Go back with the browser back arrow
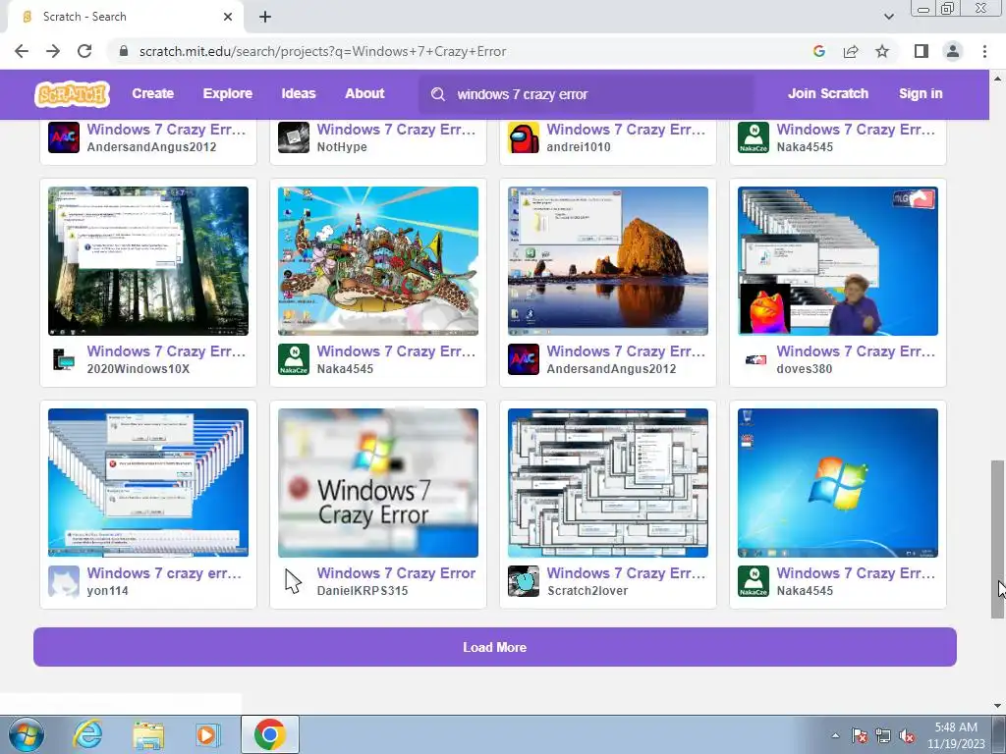This screenshot has height=754, width=1006. (22, 51)
